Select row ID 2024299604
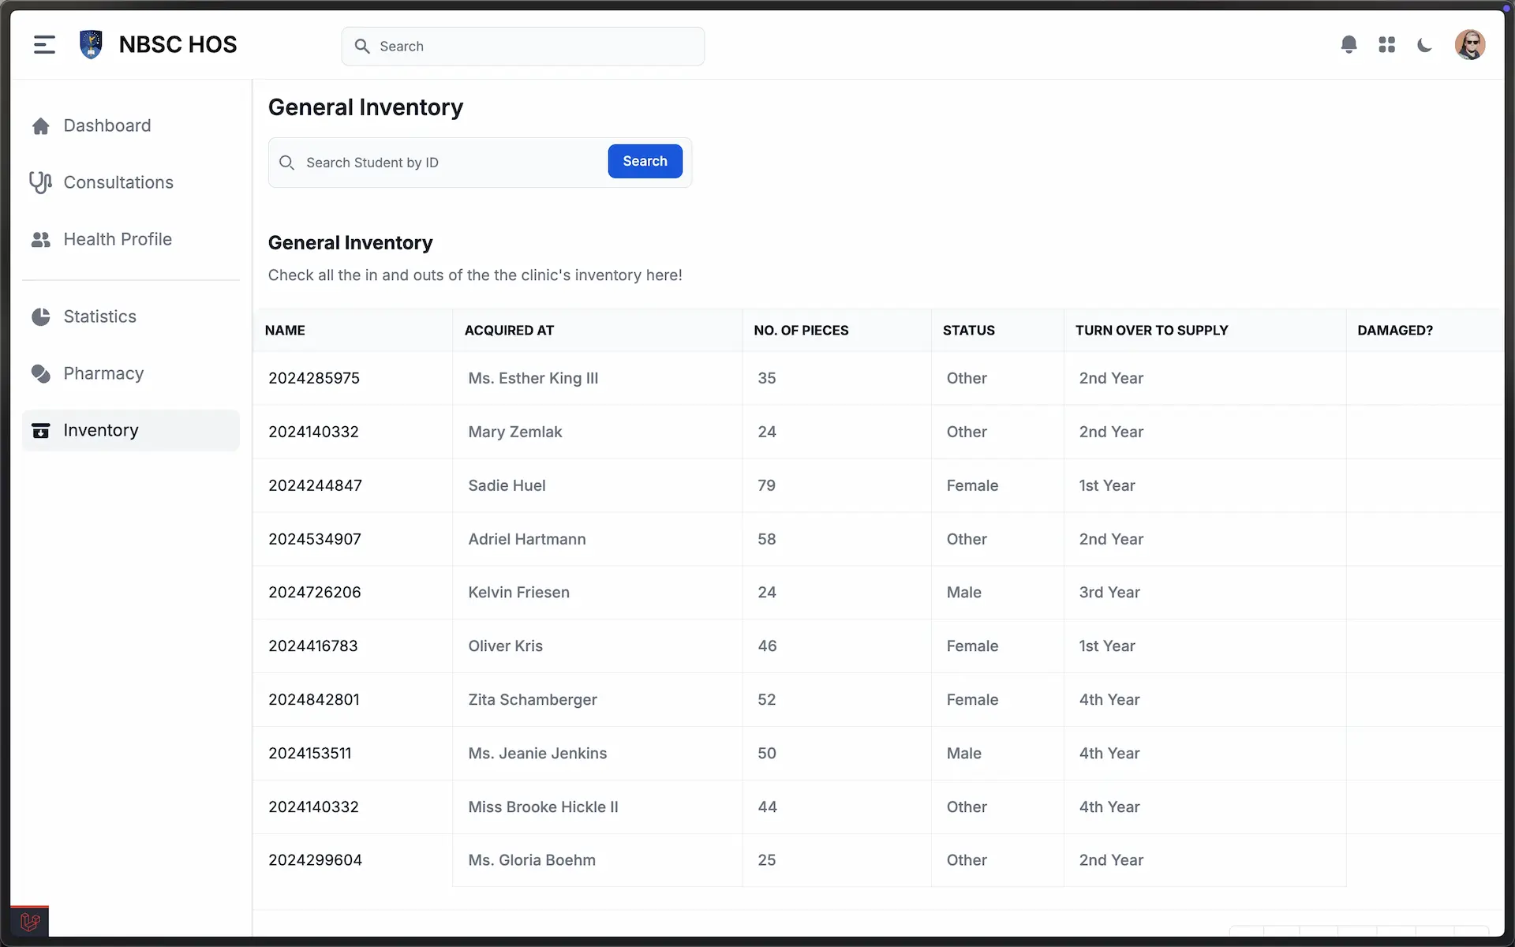This screenshot has height=947, width=1515. pyautogui.click(x=315, y=860)
